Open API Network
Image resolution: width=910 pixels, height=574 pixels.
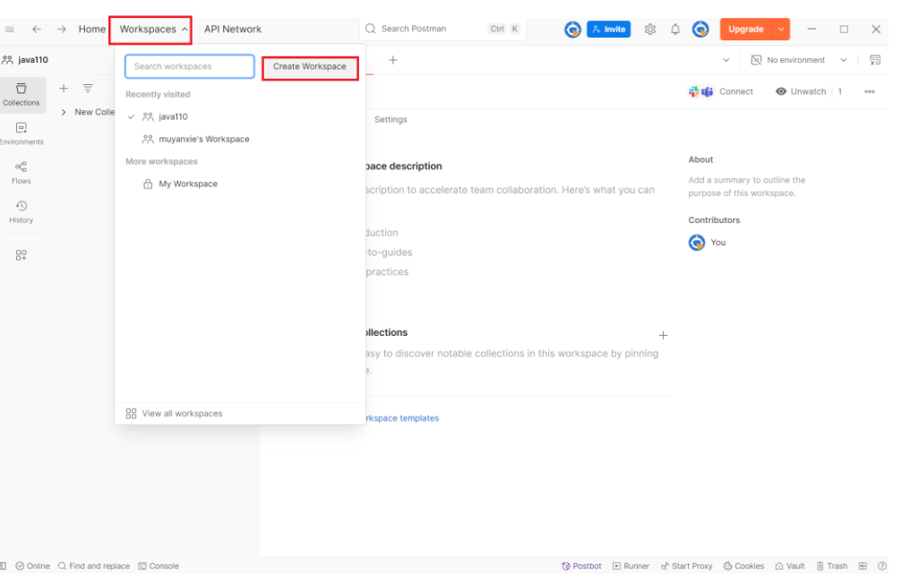pos(233,29)
